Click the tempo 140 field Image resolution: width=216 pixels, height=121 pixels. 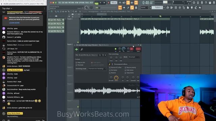pos(114,3)
